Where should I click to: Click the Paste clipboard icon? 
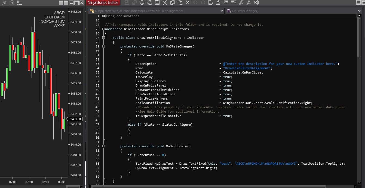[x=180, y=3]
